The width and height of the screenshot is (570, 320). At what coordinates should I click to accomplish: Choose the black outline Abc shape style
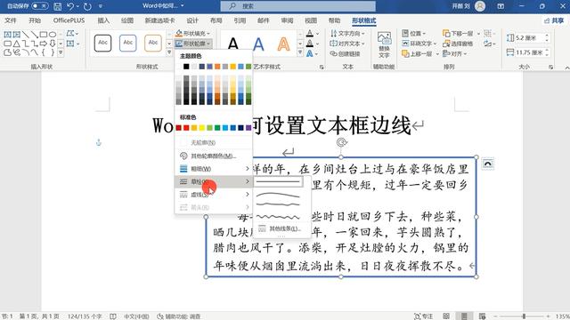(103, 43)
